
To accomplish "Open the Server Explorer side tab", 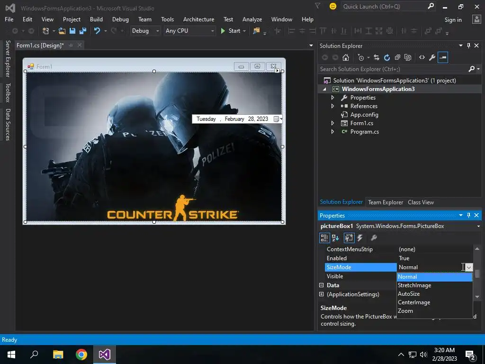I will point(8,58).
